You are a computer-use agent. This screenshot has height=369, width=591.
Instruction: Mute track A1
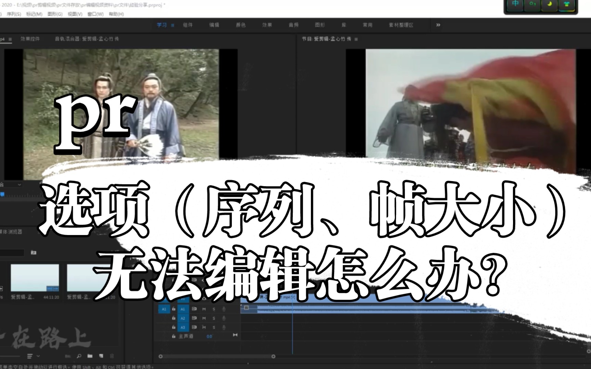click(x=204, y=309)
